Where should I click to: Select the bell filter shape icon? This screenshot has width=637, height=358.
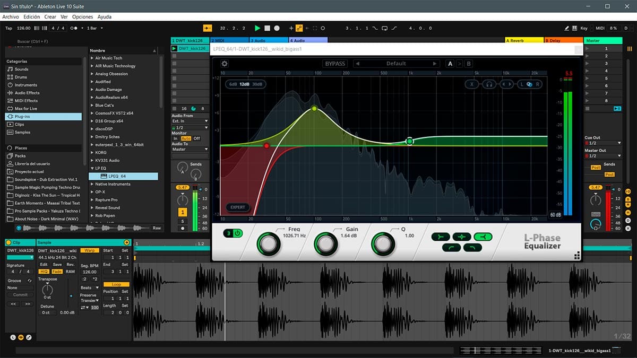coord(463,237)
